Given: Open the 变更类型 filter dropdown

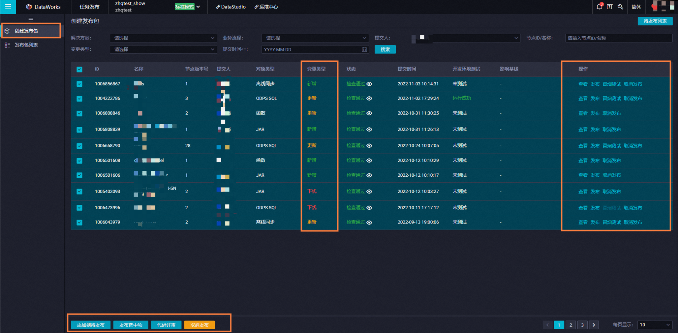Looking at the screenshot, I should point(163,50).
